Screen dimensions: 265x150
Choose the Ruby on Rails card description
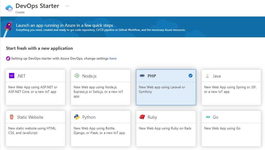click(165, 128)
